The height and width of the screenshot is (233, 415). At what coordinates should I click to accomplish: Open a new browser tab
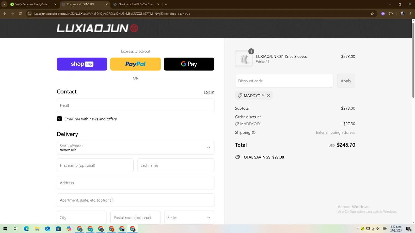tap(166, 4)
